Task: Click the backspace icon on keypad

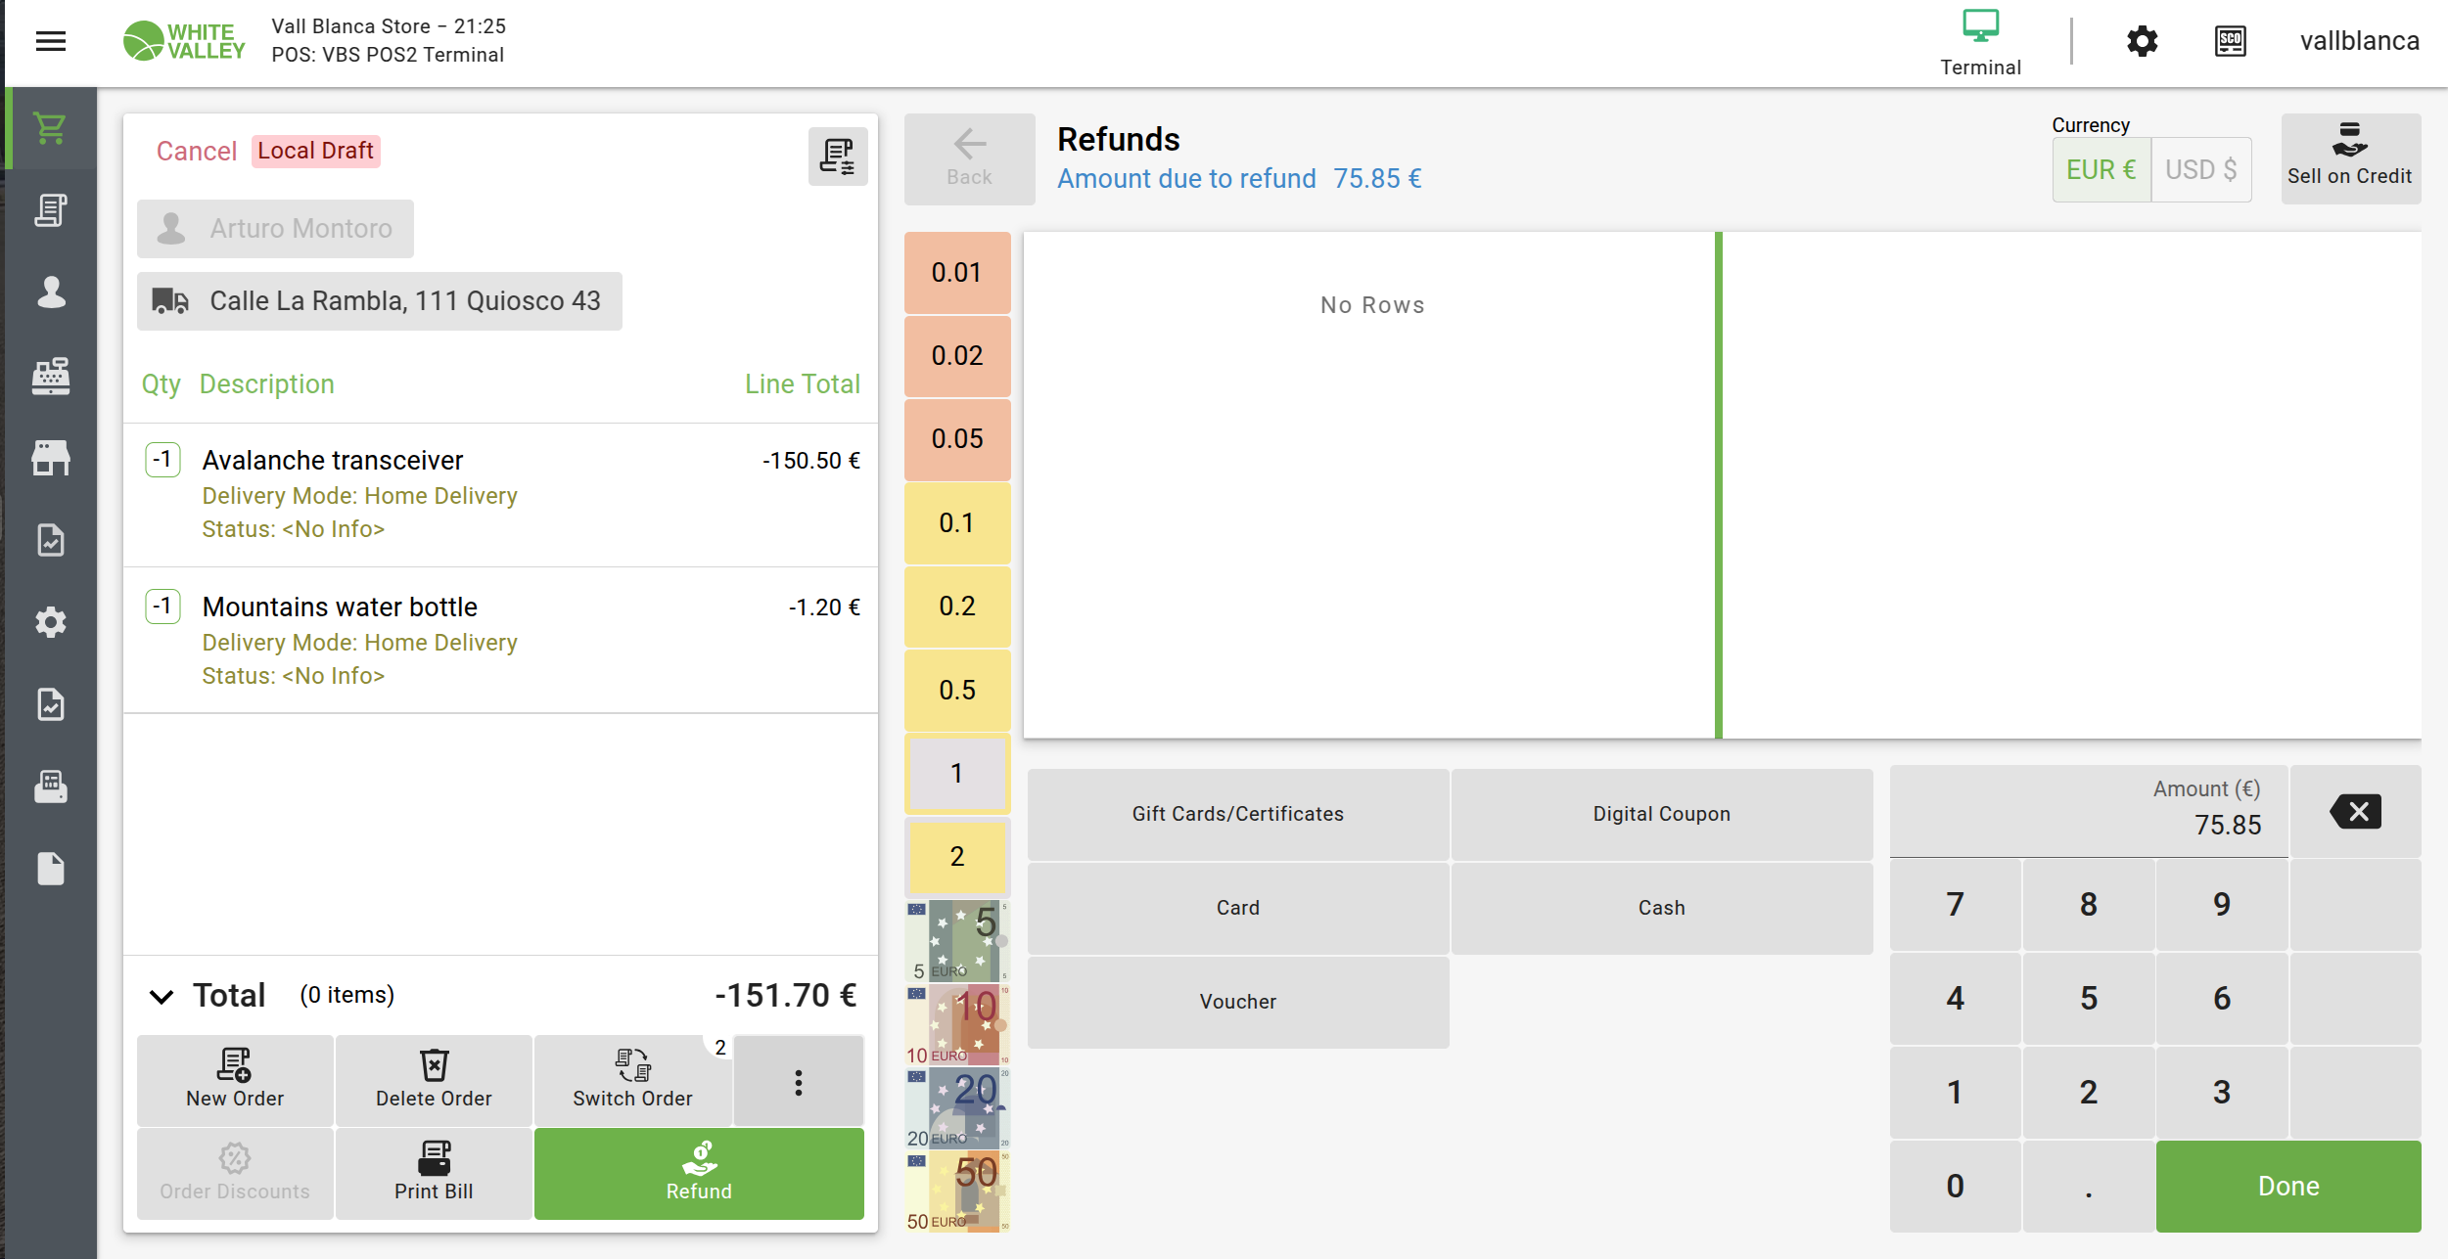Action: tap(2355, 811)
